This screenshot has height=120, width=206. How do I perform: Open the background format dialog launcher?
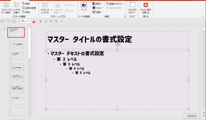pyautogui.click(x=125, y=16)
